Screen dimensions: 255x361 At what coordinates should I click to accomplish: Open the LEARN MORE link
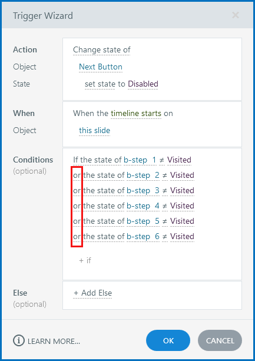pos(54,341)
